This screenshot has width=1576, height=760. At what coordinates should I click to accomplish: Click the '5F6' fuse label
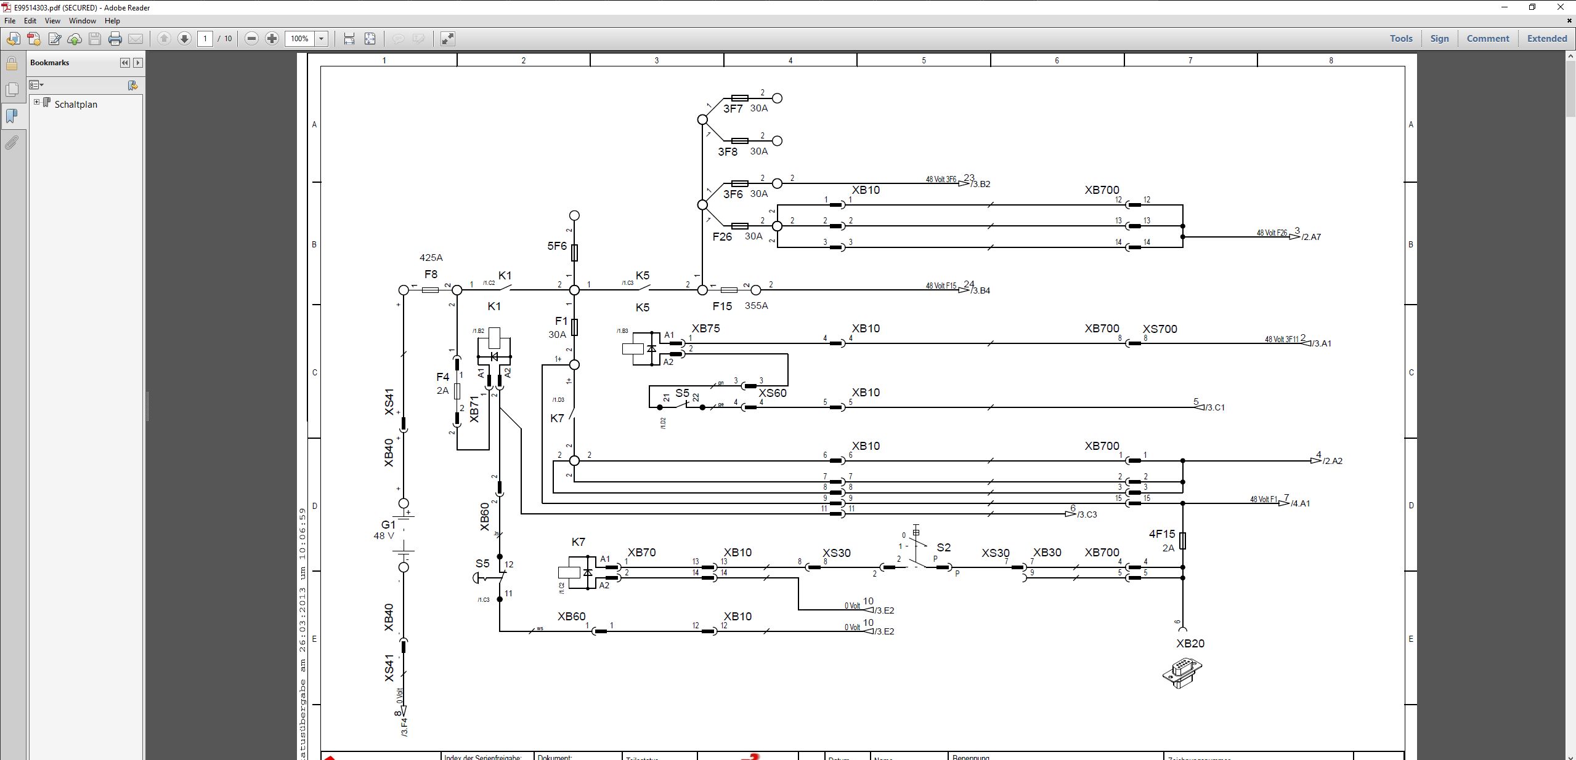[x=557, y=246]
